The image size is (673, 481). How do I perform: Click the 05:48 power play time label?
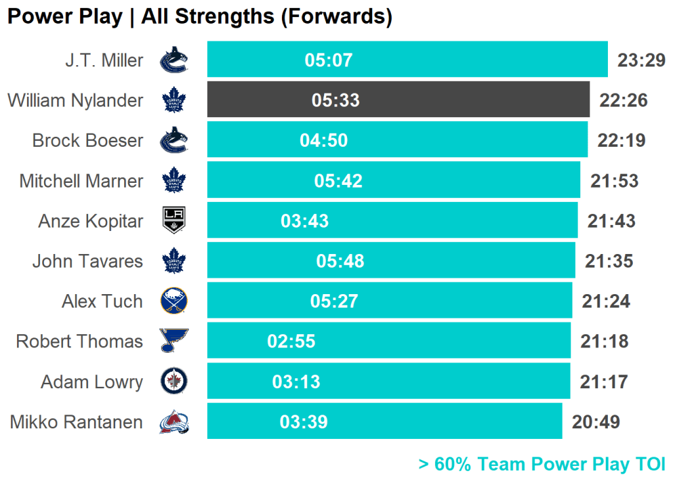340,261
